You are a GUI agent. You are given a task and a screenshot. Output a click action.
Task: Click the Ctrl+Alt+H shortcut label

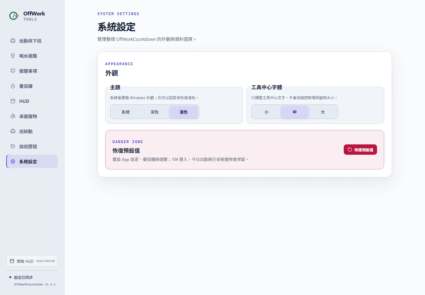[x=45, y=261]
